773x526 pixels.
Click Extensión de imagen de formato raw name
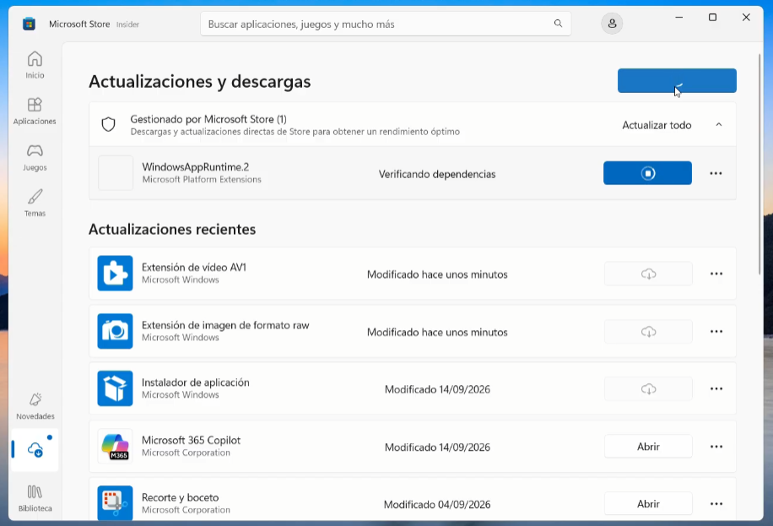click(x=225, y=325)
